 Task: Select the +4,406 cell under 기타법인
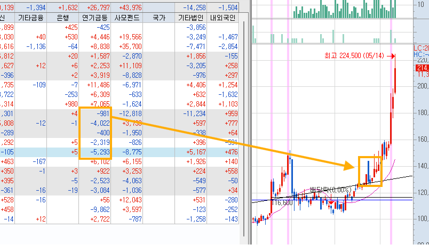pyautogui.click(x=196, y=85)
